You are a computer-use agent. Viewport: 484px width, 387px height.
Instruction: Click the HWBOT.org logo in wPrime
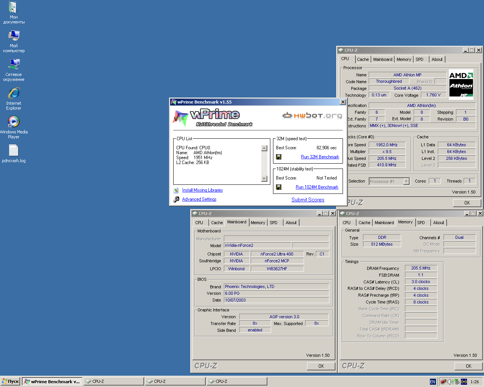(312, 116)
